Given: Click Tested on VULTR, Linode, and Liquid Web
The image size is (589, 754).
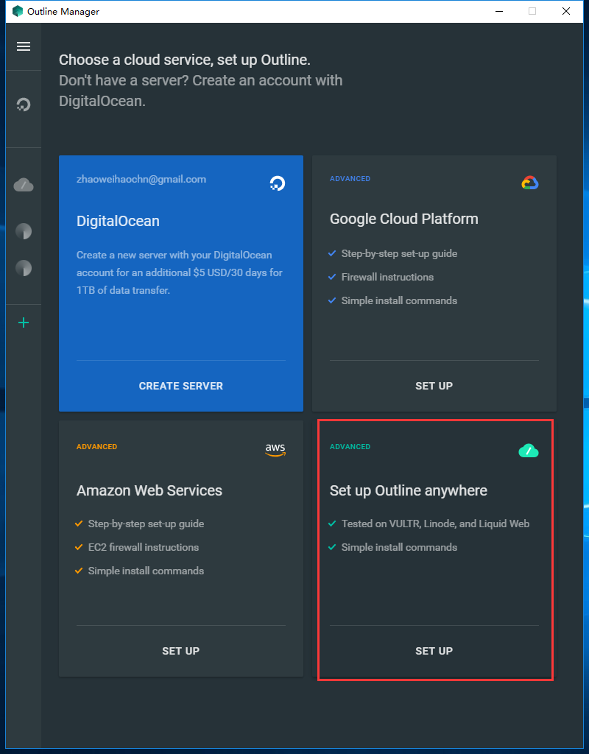Looking at the screenshot, I should click(x=435, y=524).
